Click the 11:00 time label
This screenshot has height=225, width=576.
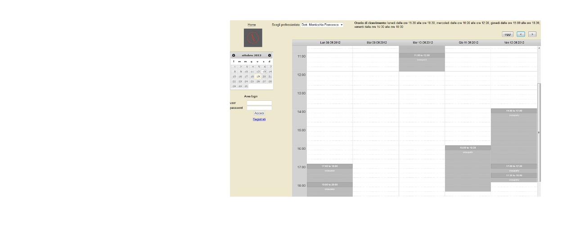(x=301, y=56)
